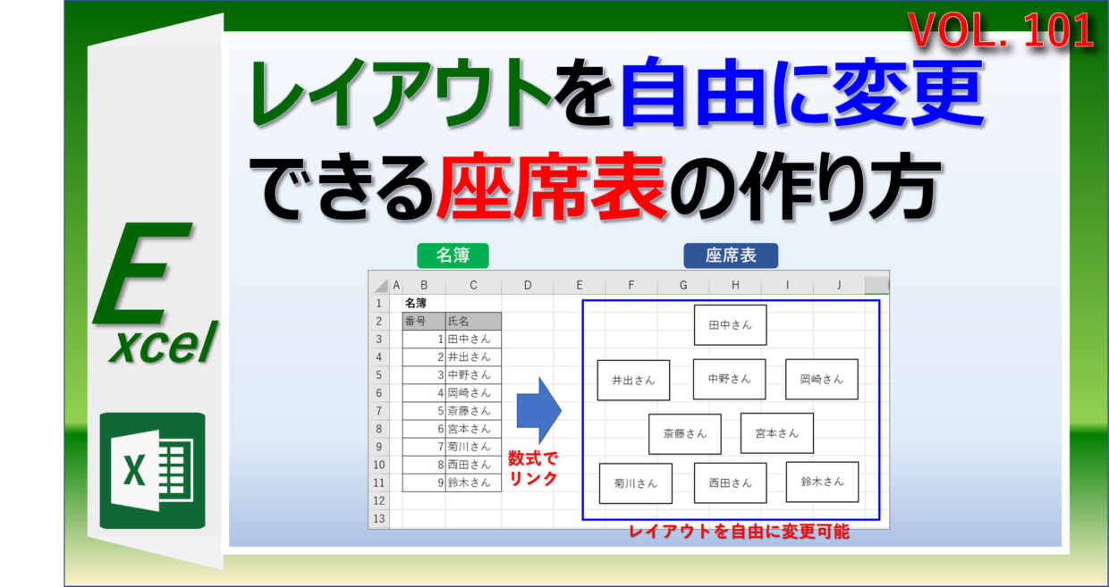Image resolution: width=1109 pixels, height=587 pixels.
Task: Select column header B
Action: (424, 285)
